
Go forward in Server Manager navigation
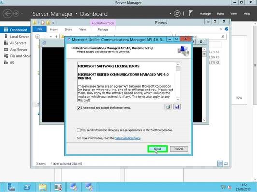(16, 13)
